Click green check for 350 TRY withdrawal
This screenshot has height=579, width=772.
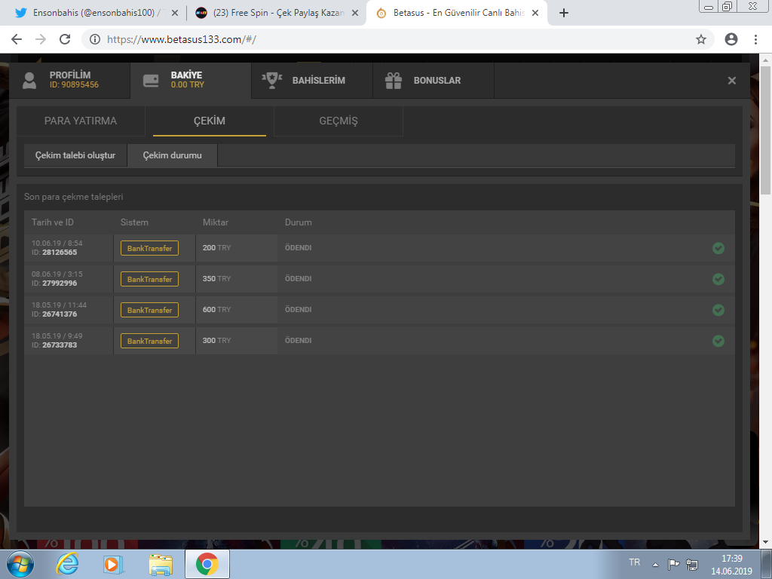point(718,279)
